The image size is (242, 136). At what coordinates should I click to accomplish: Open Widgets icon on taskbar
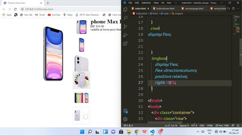(x=105, y=132)
